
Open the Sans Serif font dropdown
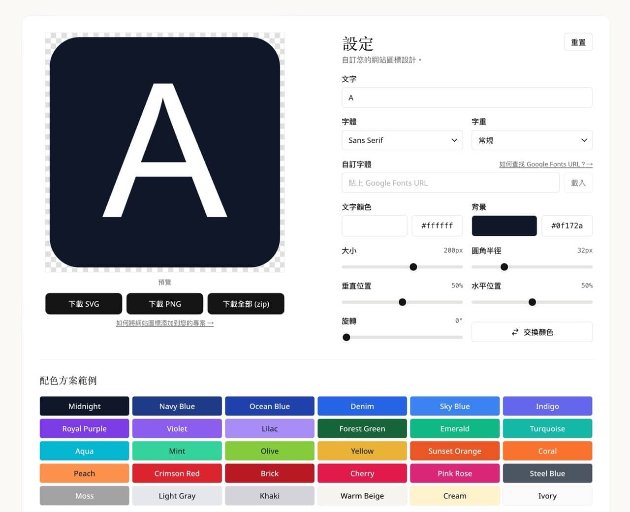[x=402, y=140]
